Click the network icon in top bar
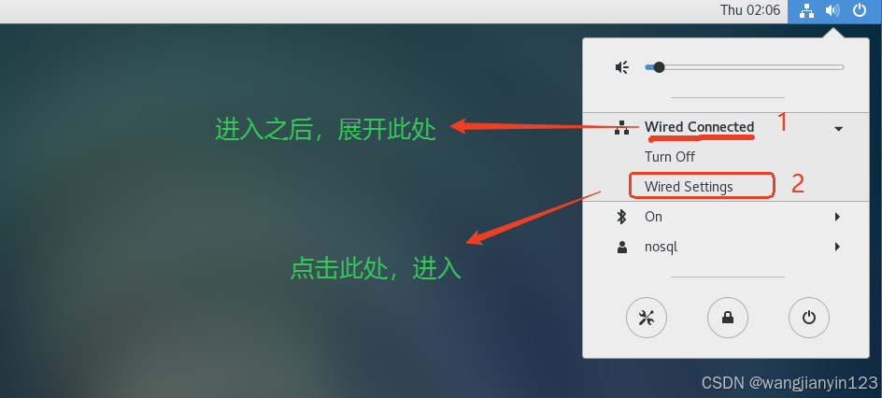Image resolution: width=882 pixels, height=398 pixels. pos(807,10)
